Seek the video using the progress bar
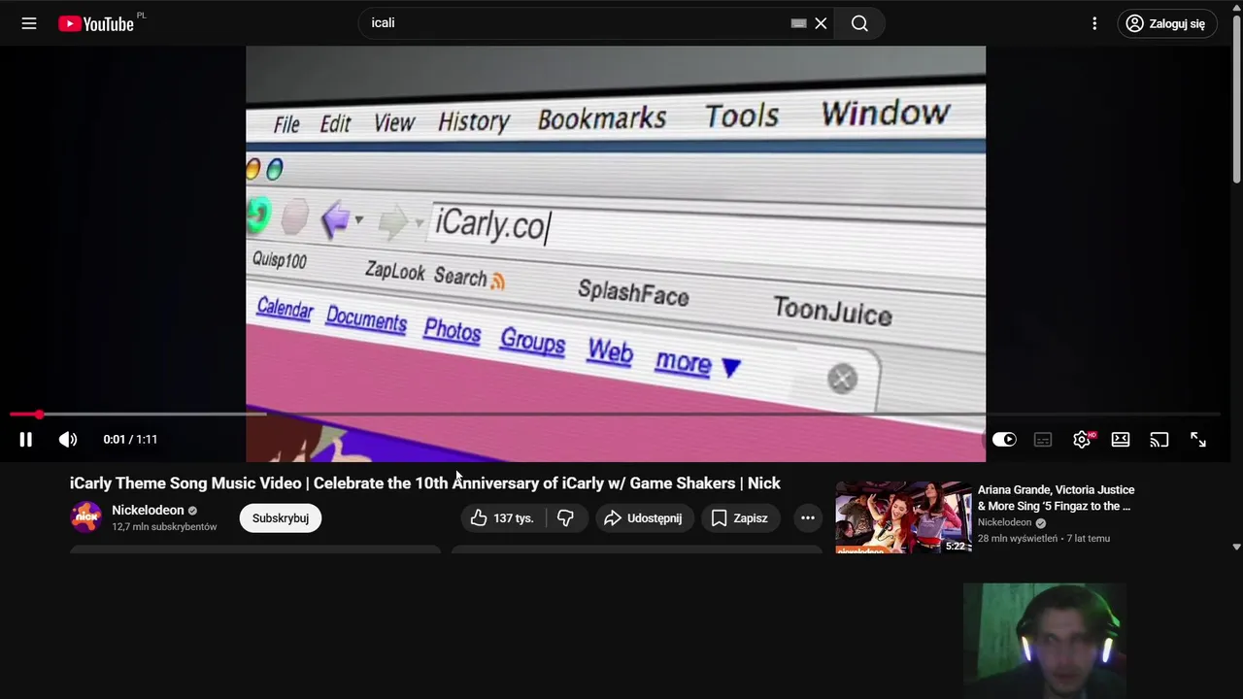 coord(614,415)
